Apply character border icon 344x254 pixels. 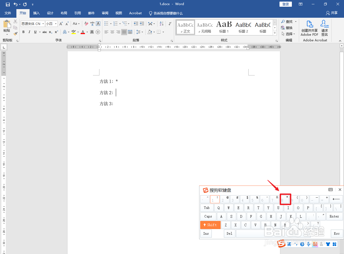pos(98,24)
